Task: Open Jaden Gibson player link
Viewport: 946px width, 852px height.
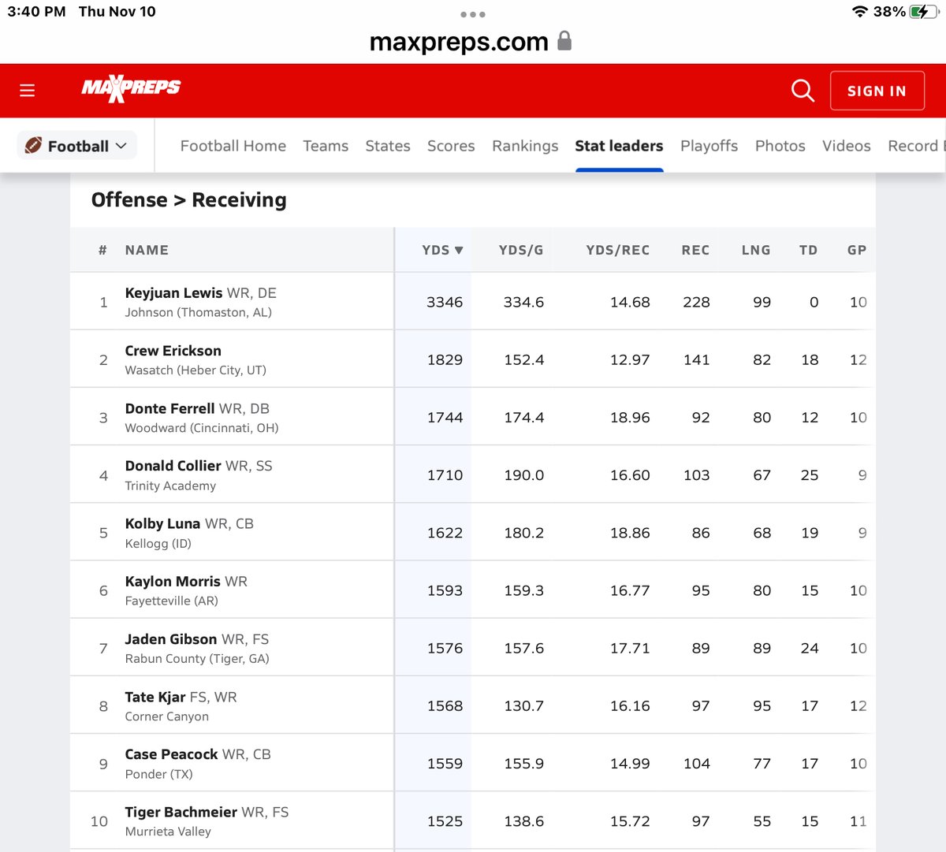Action: (x=170, y=639)
